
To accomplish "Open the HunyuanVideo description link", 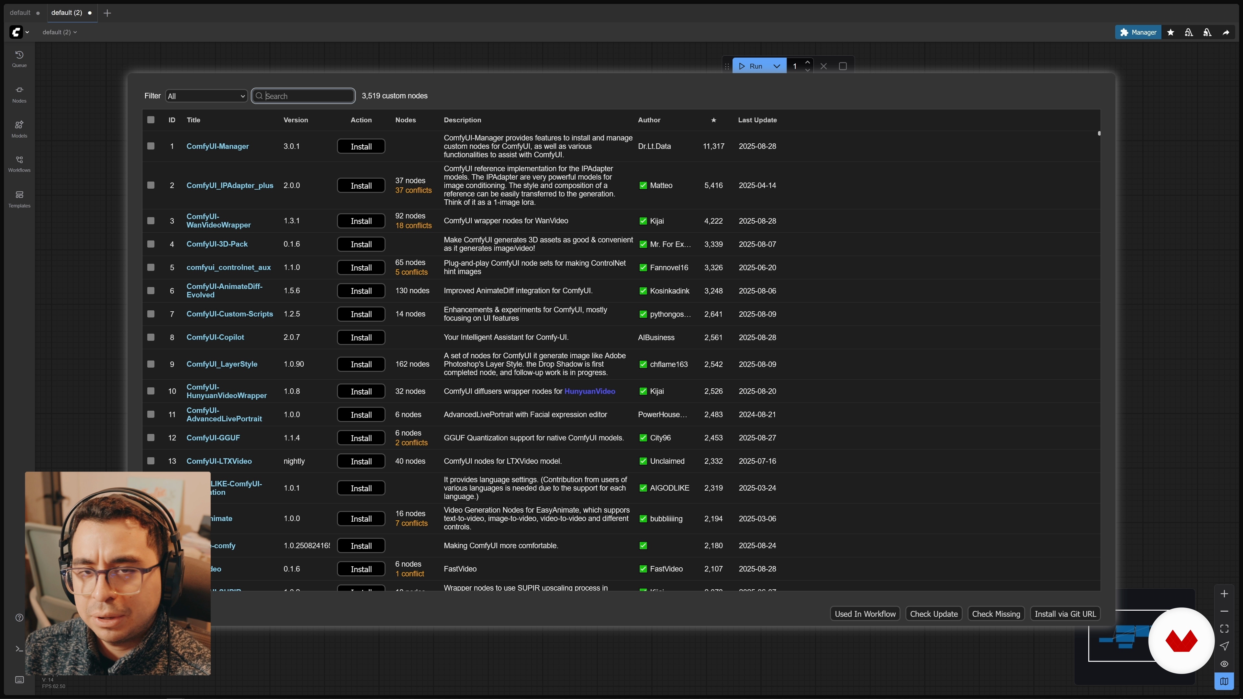I will pyautogui.click(x=590, y=391).
